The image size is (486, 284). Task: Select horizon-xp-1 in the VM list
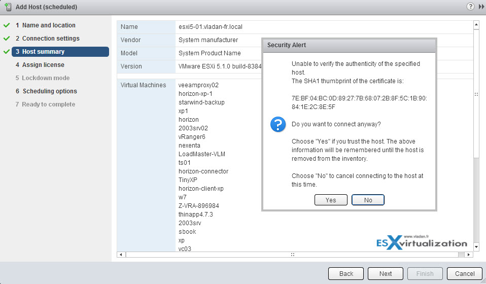pos(195,93)
